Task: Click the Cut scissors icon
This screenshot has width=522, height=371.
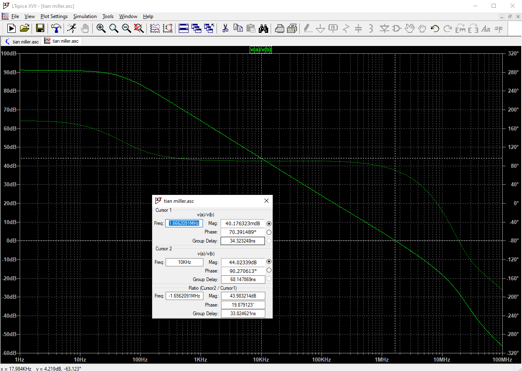Action: tap(225, 28)
